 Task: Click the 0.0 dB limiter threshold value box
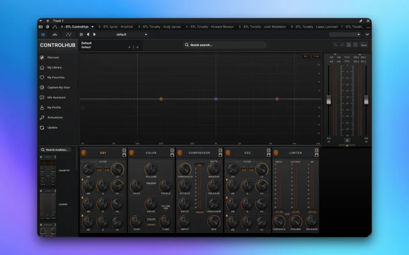click(x=279, y=212)
